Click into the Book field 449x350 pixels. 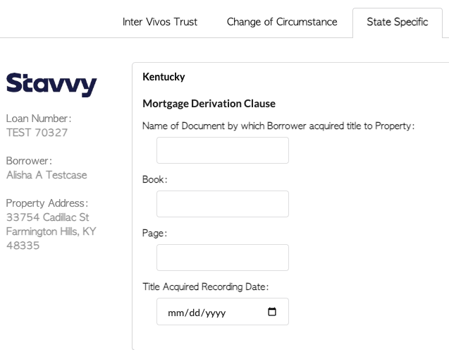point(223,204)
